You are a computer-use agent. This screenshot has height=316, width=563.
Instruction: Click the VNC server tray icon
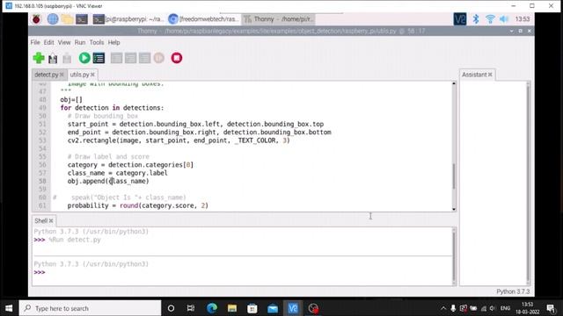pos(460,19)
